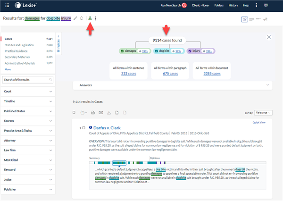Uncheck the injury term checkbox
The image size is (283, 201).
coord(190,51)
